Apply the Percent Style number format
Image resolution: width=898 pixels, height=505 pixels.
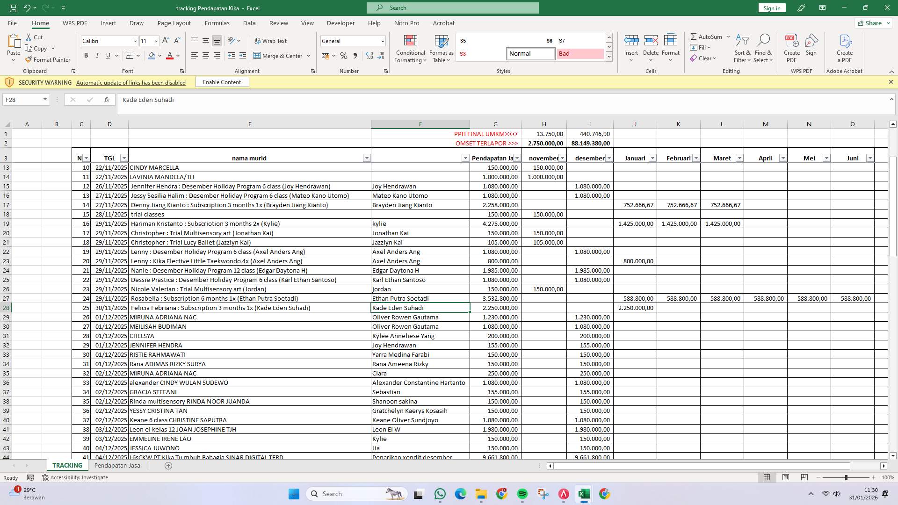(344, 56)
